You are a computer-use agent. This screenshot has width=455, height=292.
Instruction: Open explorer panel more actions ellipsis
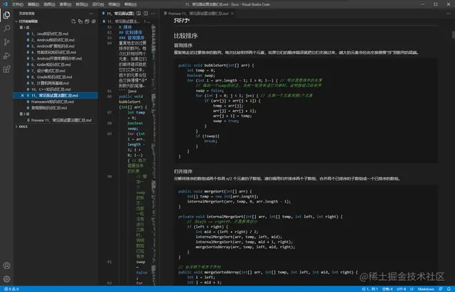click(92, 13)
